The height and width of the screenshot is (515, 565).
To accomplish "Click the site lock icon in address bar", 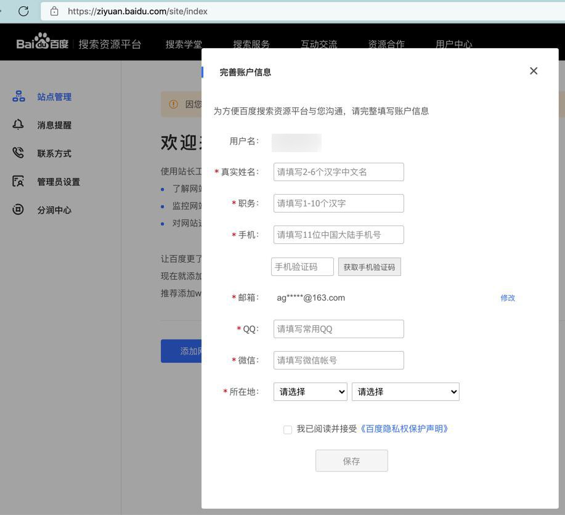I will 54,11.
